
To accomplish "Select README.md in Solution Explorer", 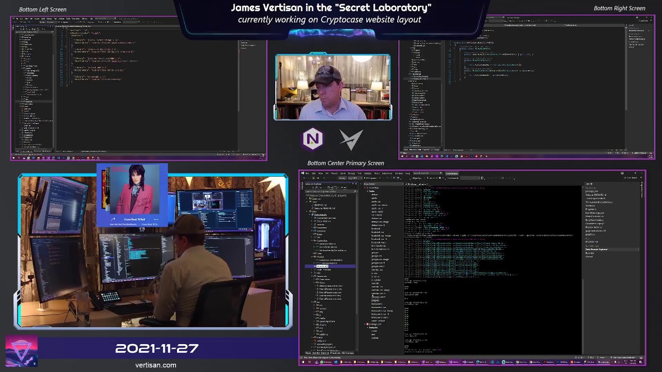I will point(321,205).
